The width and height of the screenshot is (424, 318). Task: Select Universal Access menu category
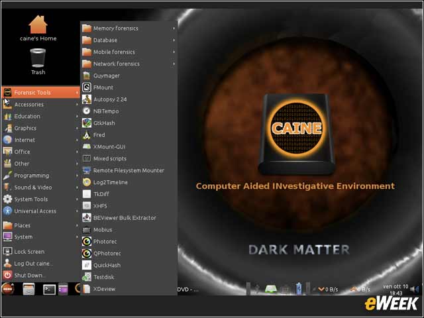click(x=41, y=211)
